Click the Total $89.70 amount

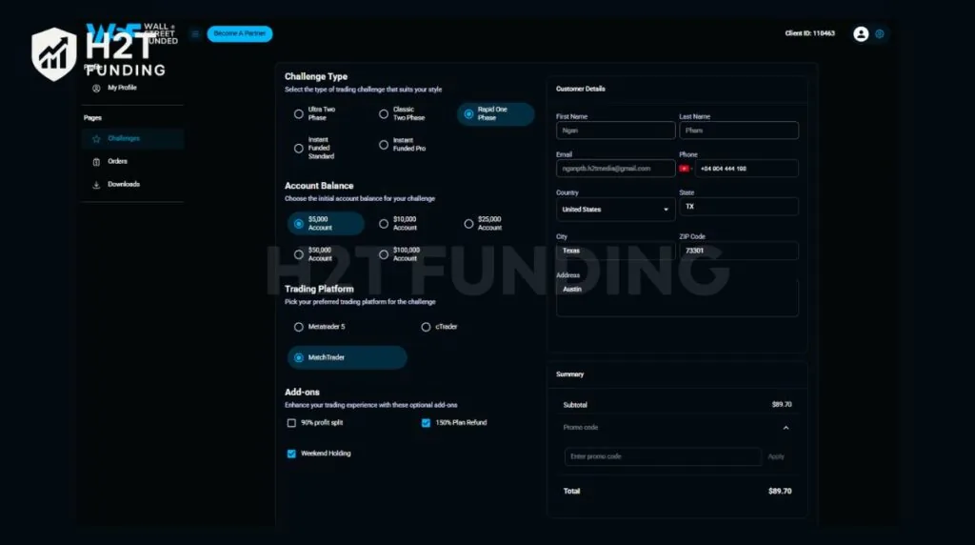[x=780, y=491]
